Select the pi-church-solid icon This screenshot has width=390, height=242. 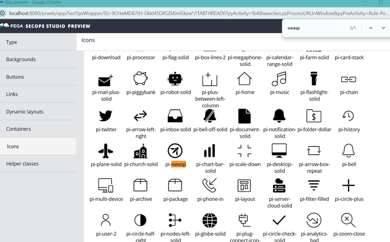pyautogui.click(x=141, y=151)
